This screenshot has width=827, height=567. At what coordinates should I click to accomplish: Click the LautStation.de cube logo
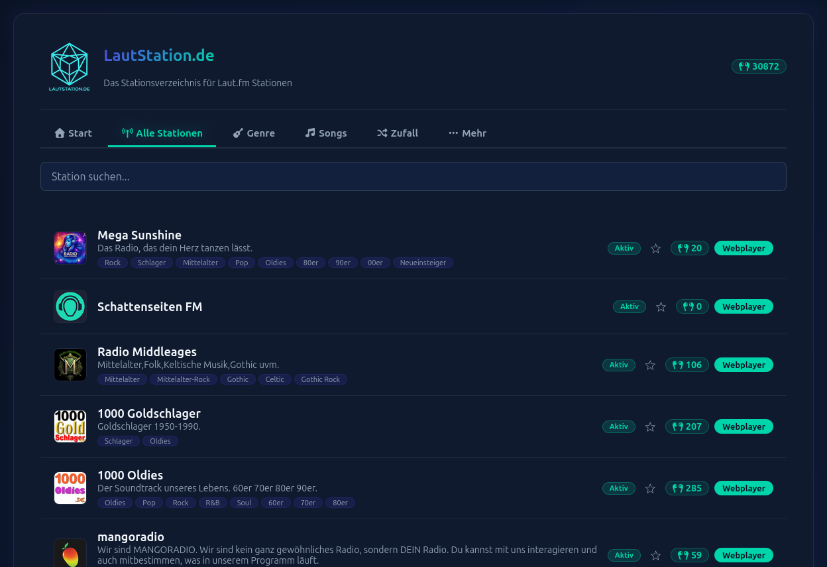coord(69,66)
